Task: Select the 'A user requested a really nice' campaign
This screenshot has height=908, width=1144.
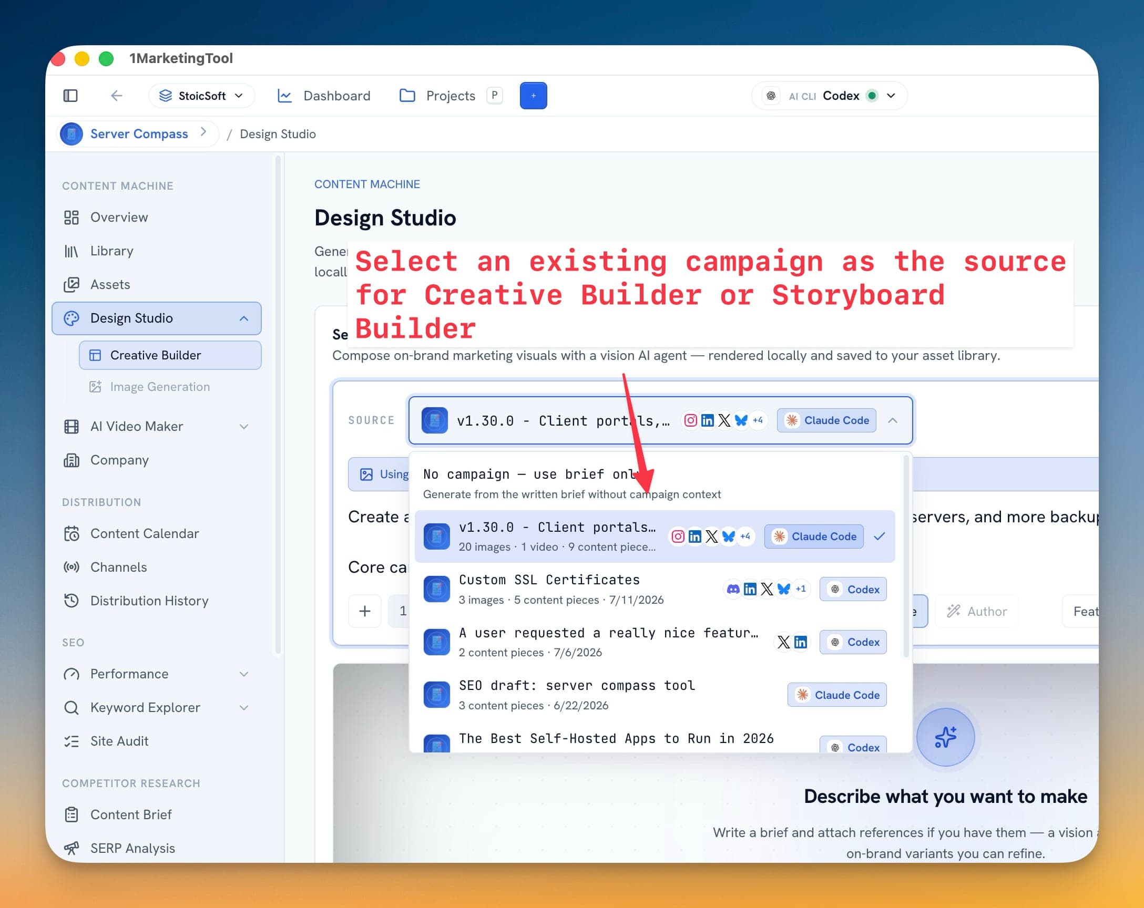Action: coord(655,642)
